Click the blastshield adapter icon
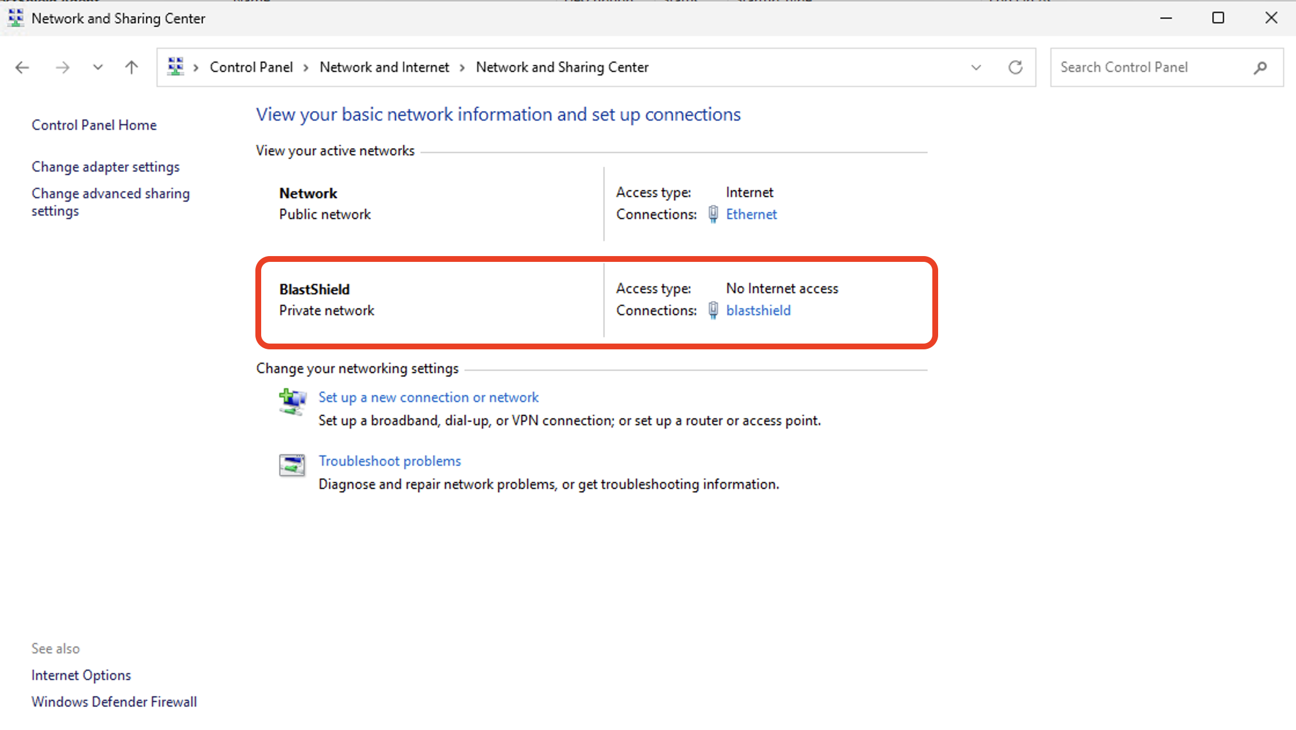1296x730 pixels. pos(713,311)
